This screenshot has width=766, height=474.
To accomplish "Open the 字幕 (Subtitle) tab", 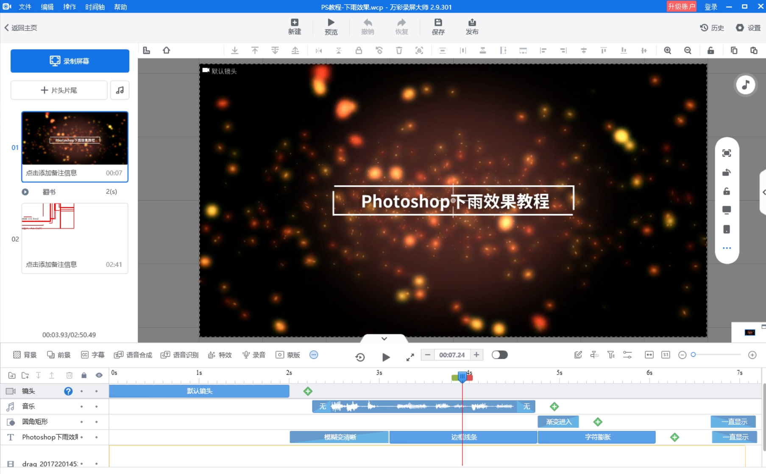I will (x=92, y=355).
